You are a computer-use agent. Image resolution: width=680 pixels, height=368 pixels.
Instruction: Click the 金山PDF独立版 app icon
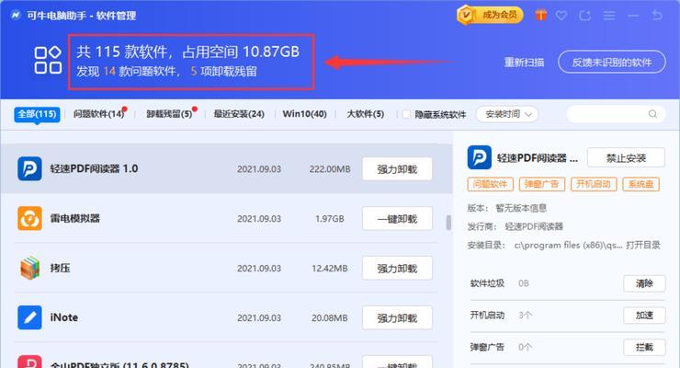click(29, 362)
